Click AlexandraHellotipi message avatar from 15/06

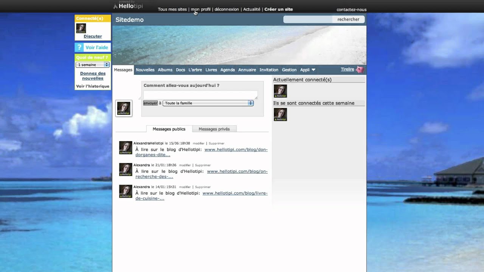126,148
